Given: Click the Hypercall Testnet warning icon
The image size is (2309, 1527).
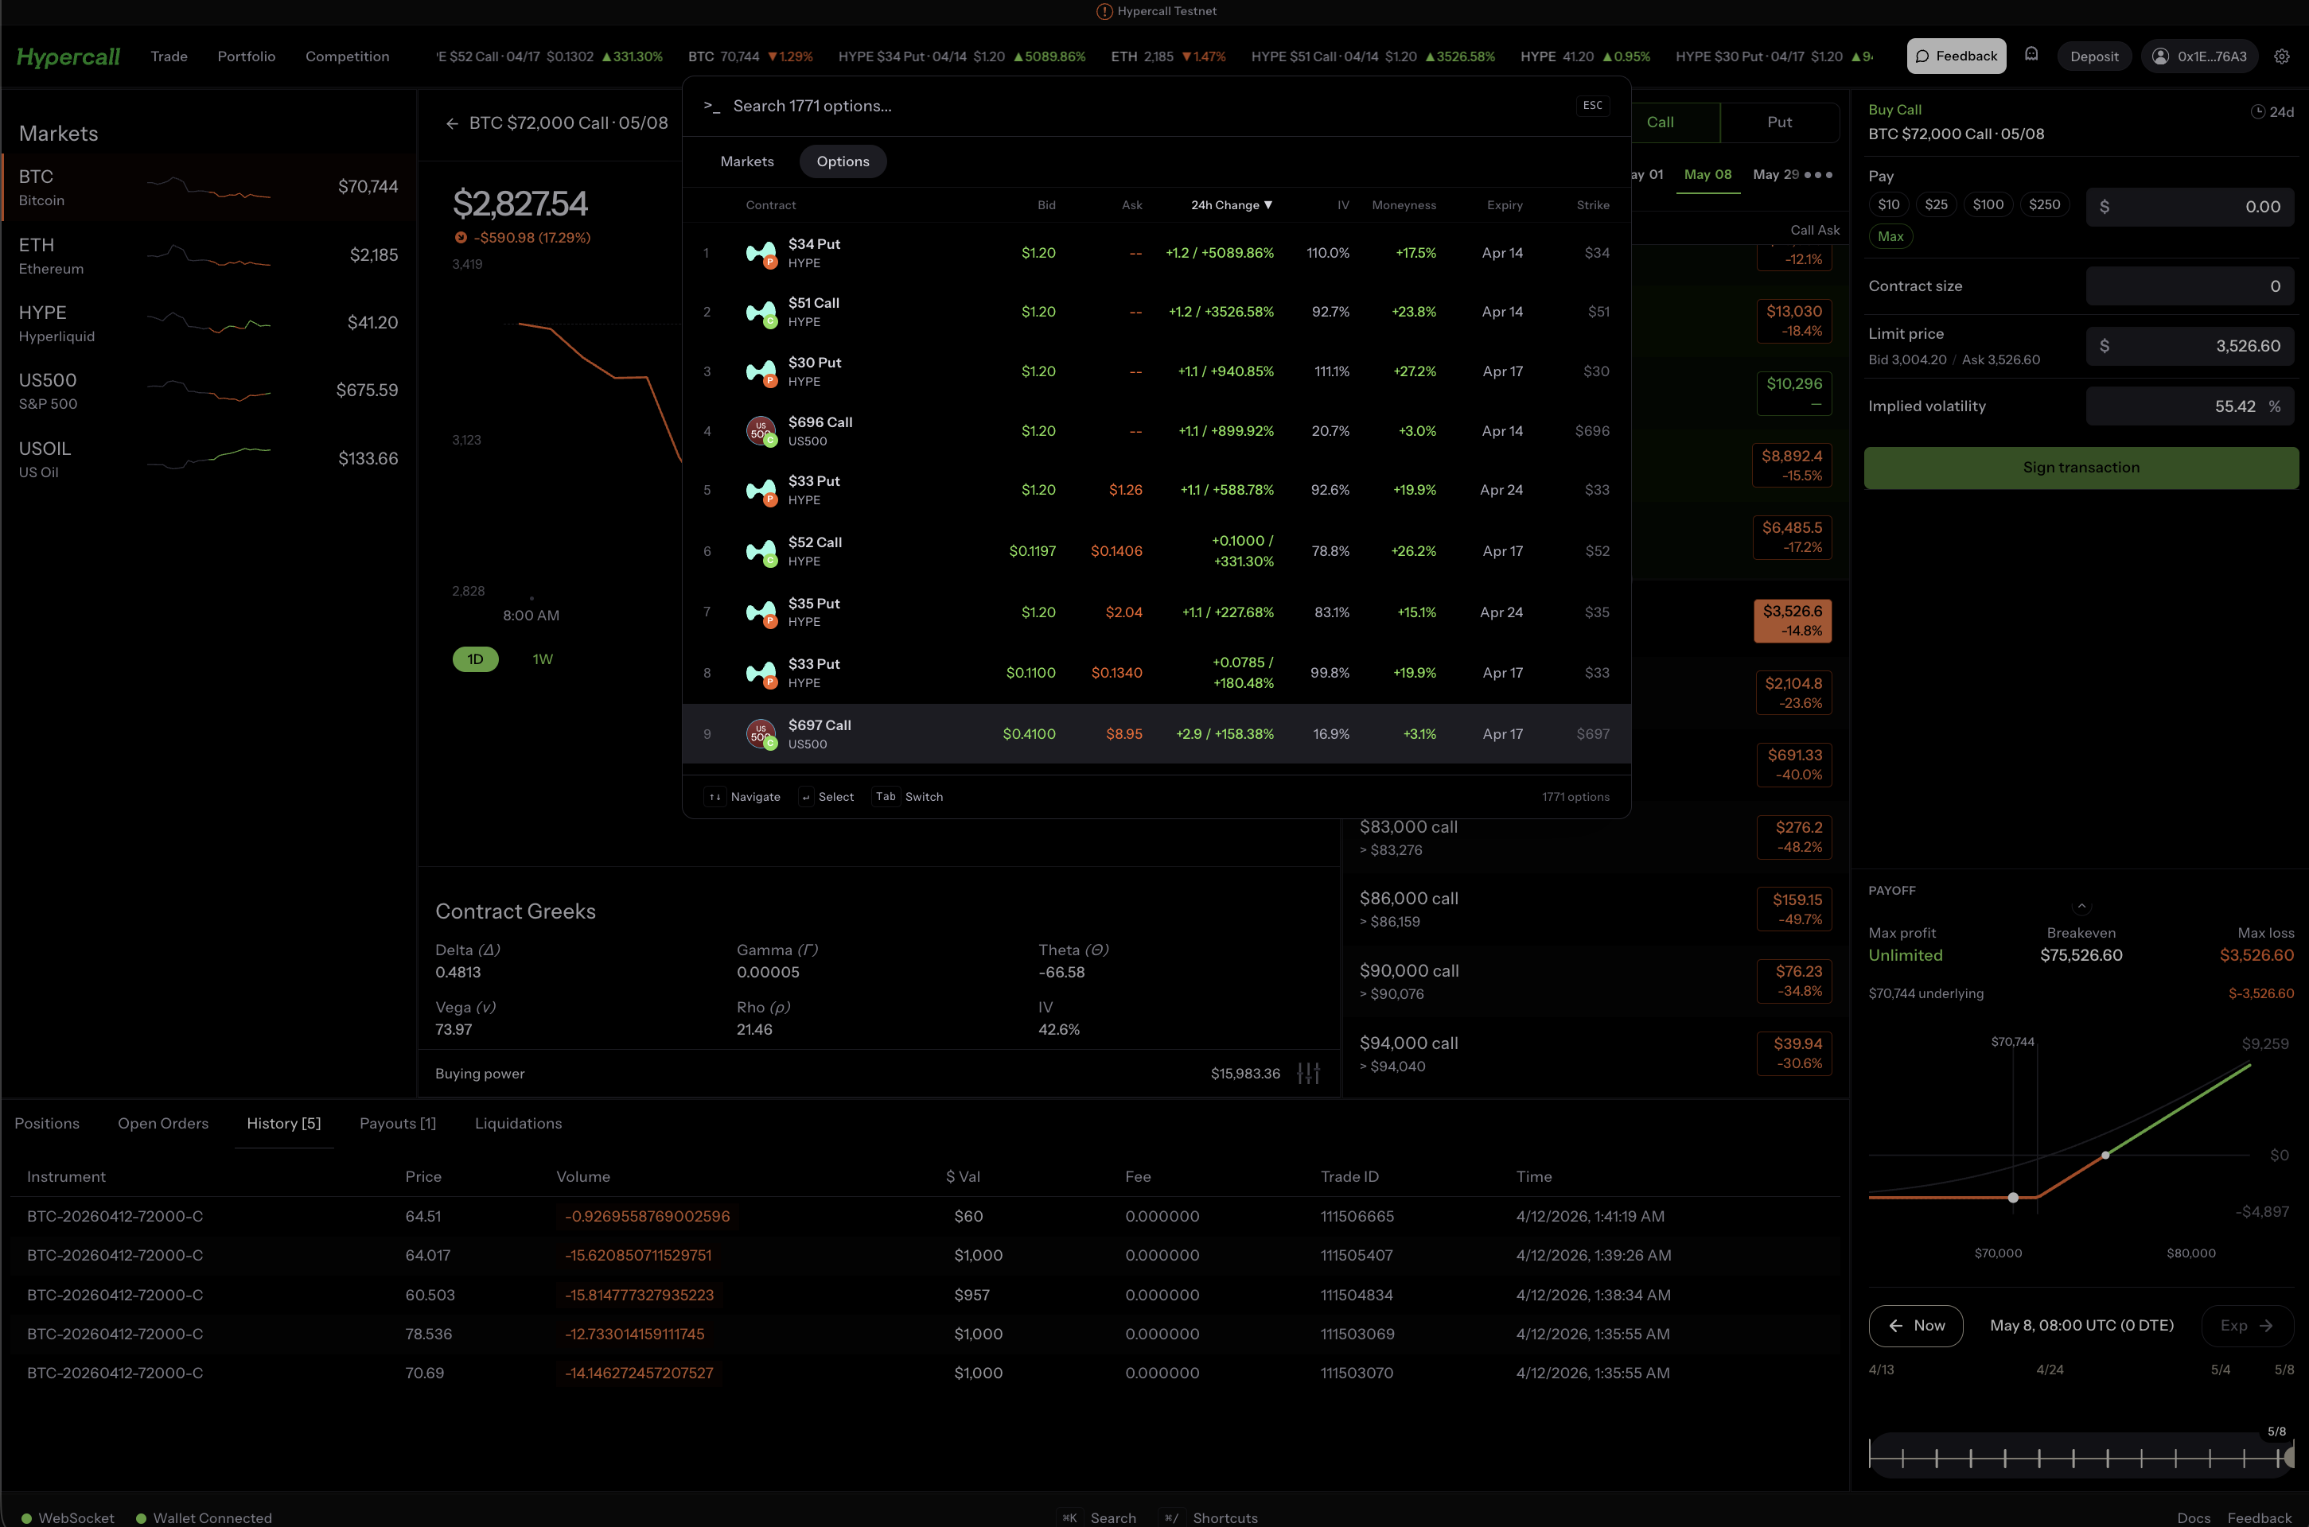Looking at the screenshot, I should tap(1104, 12).
